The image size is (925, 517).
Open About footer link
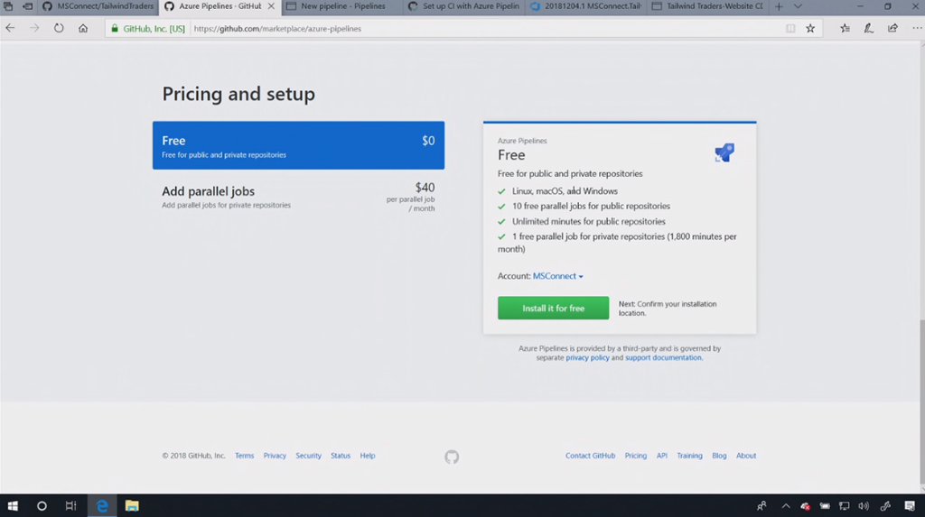click(x=745, y=456)
